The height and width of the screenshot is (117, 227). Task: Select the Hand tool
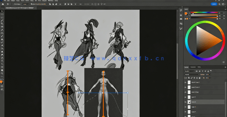click(x=2, y=70)
